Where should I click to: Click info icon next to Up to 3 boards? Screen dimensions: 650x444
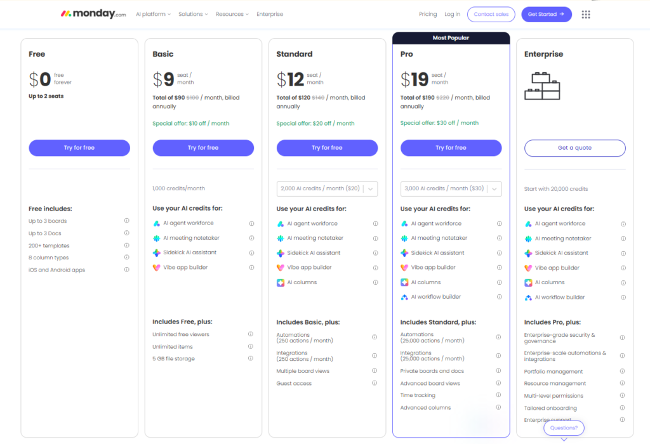[x=127, y=221]
